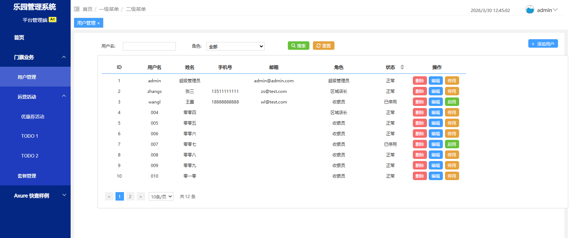This screenshot has width=570, height=238.
Task: Click the 添加用户 add user button
Action: point(543,43)
